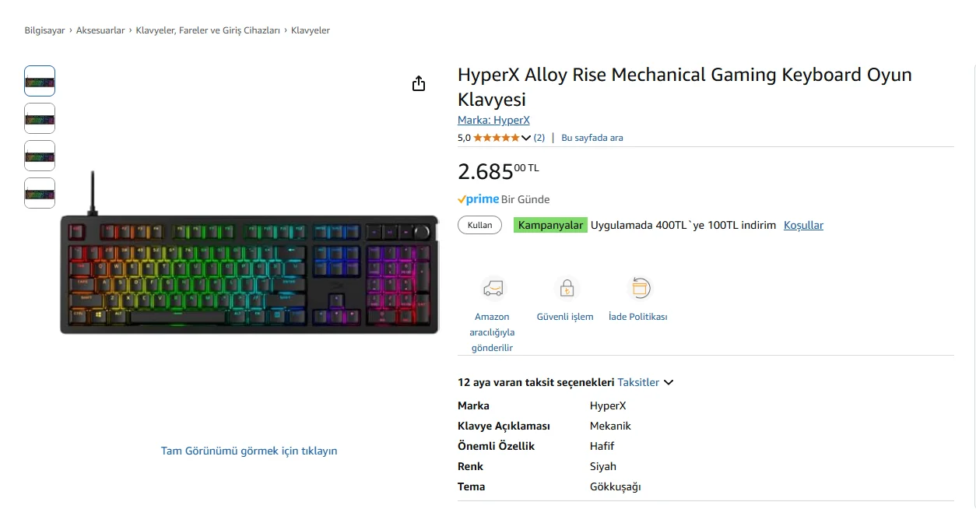This screenshot has height=509, width=976.
Task: Click the share icon above product image
Action: (x=419, y=84)
